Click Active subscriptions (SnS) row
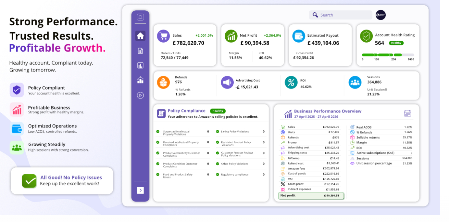This screenshot has height=222, width=449. (381, 153)
